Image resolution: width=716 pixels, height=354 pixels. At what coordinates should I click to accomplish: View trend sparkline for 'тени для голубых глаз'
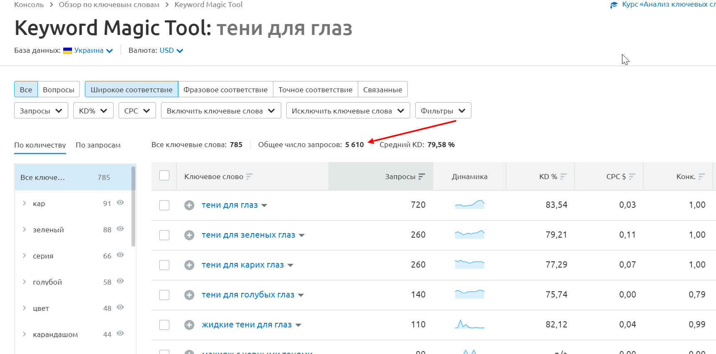coord(470,294)
